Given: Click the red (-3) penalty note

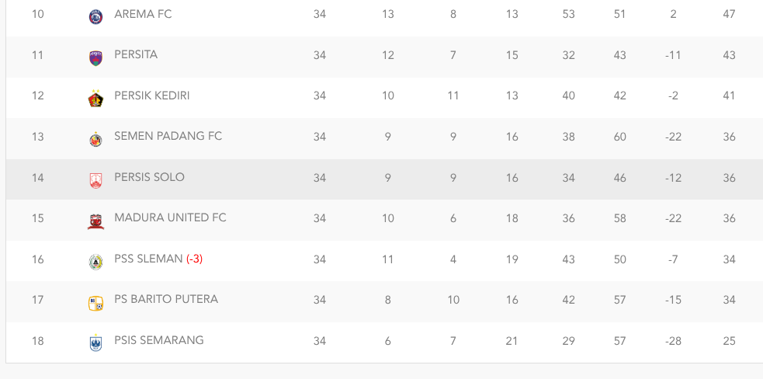Looking at the screenshot, I should [194, 259].
